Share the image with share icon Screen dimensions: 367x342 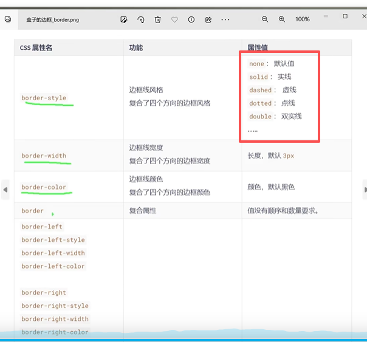(208, 19)
